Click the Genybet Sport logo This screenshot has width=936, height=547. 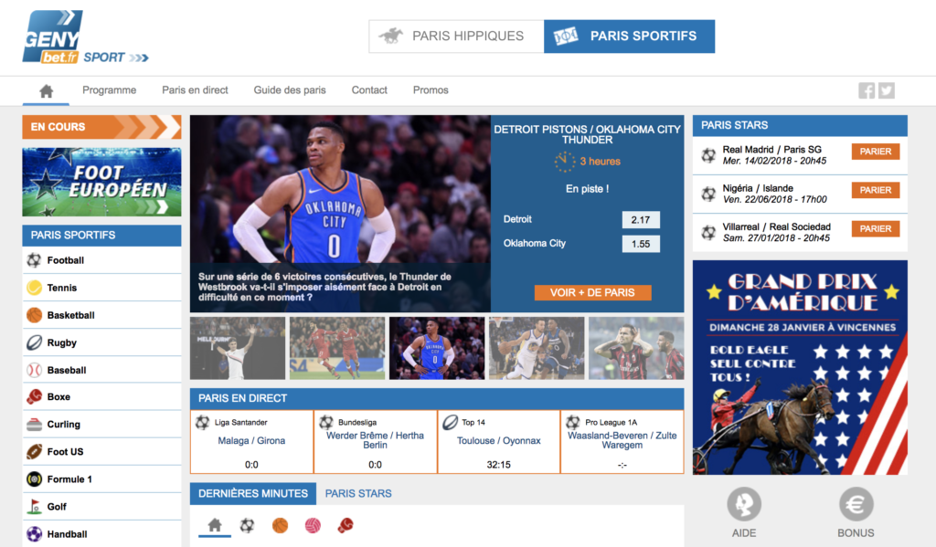pos(85,37)
